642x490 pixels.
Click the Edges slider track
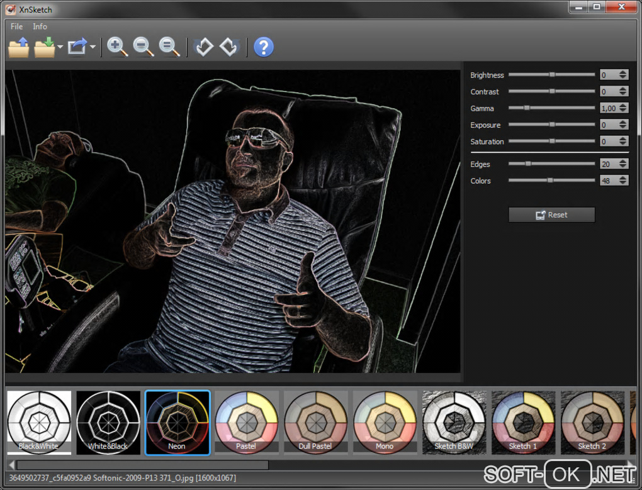point(551,164)
